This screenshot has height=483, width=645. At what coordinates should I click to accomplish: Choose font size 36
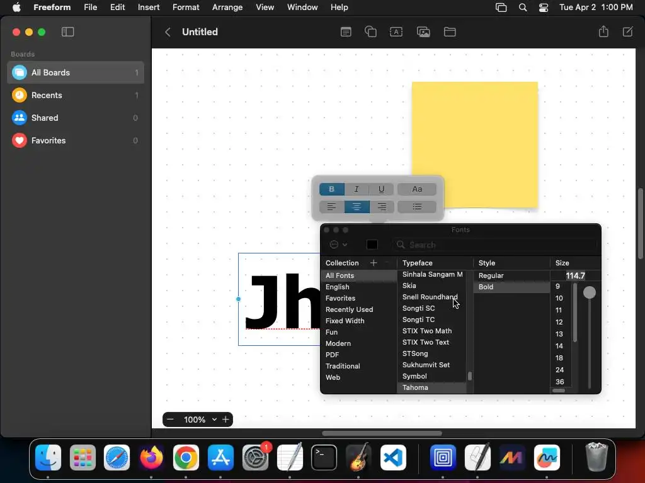click(560, 382)
